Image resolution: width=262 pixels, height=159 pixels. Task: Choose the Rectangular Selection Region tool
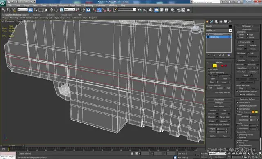coord(41,10)
